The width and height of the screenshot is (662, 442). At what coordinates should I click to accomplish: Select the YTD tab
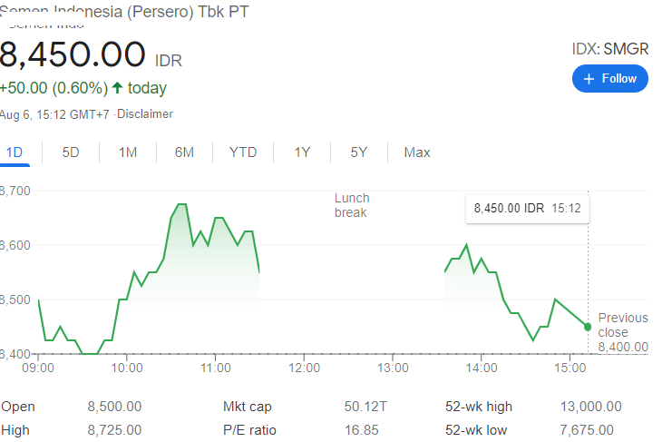click(243, 152)
